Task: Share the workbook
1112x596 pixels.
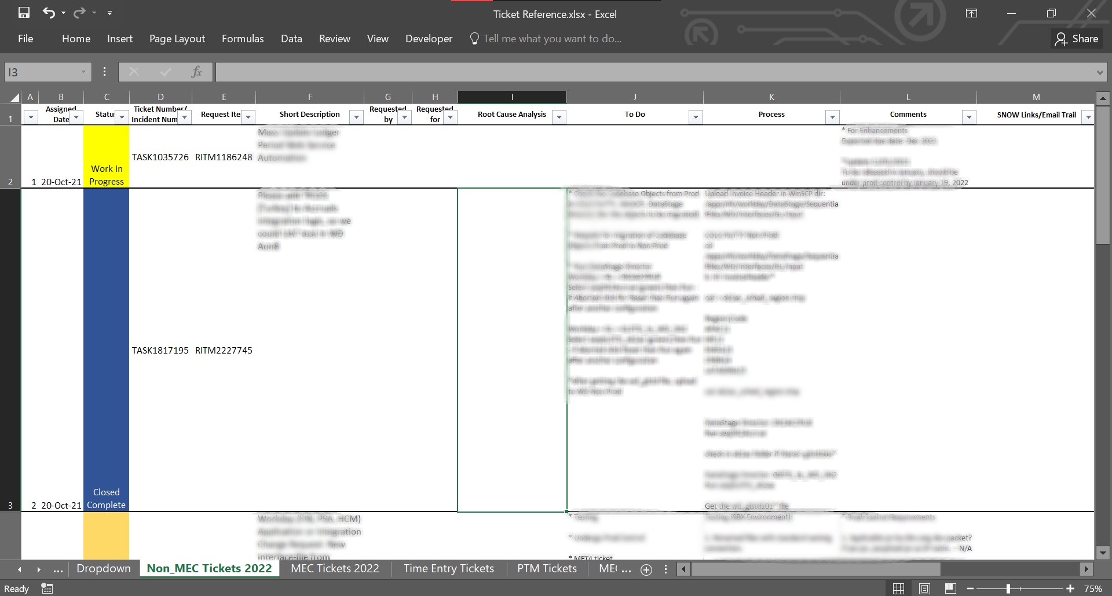Action: [x=1077, y=39]
